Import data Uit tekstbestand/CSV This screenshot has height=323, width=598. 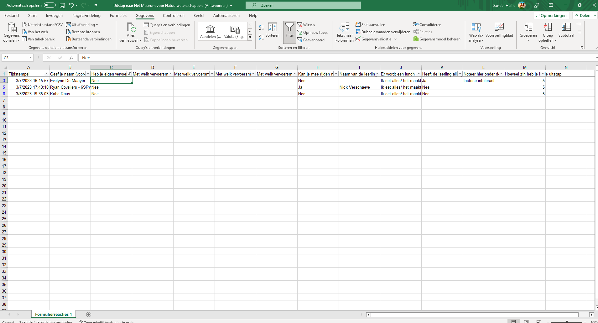[x=42, y=25]
